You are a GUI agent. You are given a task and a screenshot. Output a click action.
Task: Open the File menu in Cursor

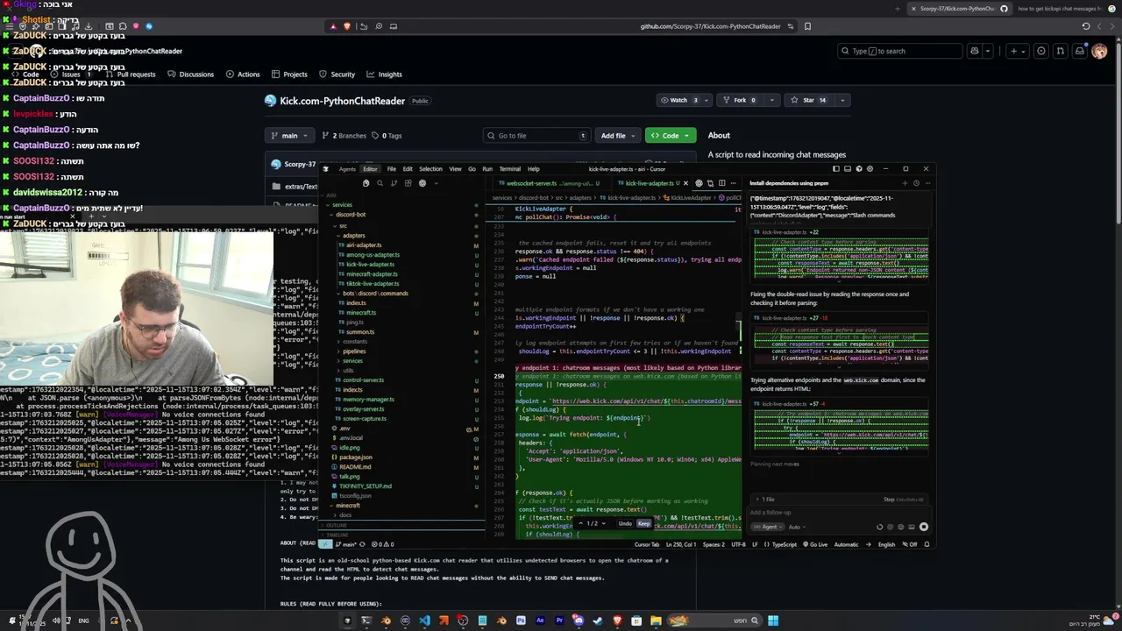click(392, 169)
